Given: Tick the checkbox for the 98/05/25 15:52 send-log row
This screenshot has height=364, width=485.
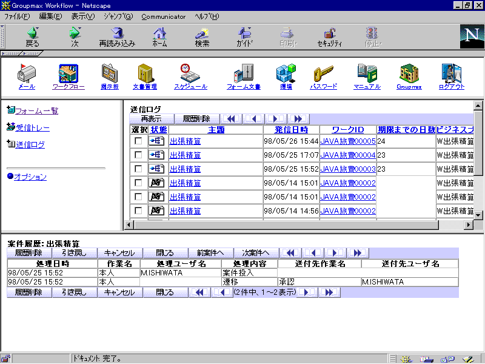Looking at the screenshot, I should tap(138, 169).
